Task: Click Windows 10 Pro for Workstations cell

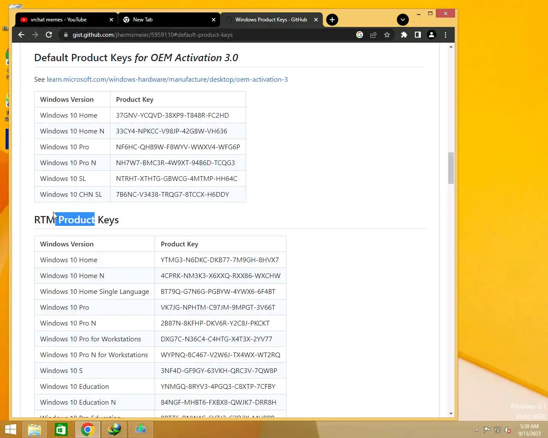Action: coord(95,339)
